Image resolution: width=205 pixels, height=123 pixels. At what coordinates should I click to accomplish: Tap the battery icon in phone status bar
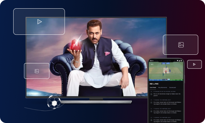181,61
